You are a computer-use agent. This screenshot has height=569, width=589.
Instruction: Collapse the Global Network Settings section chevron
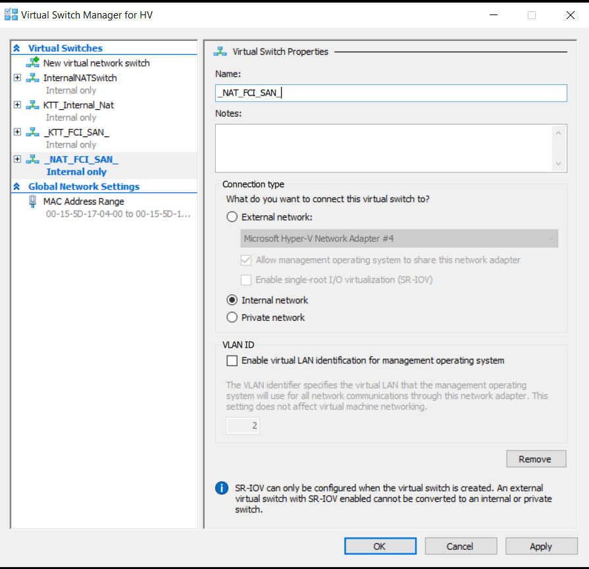17,186
